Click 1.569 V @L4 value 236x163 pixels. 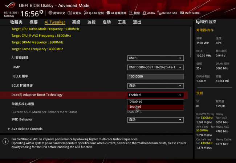(x=204, y=122)
